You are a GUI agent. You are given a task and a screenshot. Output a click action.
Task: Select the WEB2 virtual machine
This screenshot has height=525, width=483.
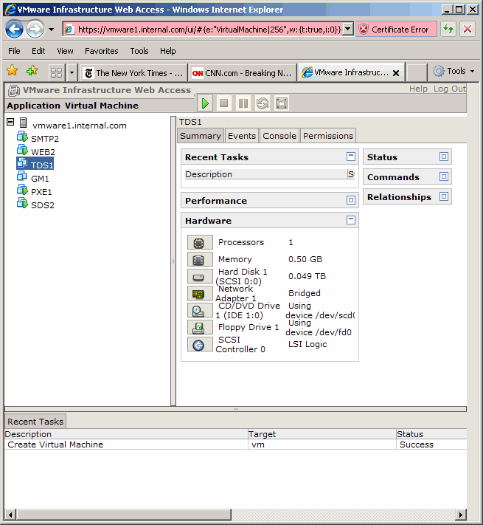pos(43,151)
